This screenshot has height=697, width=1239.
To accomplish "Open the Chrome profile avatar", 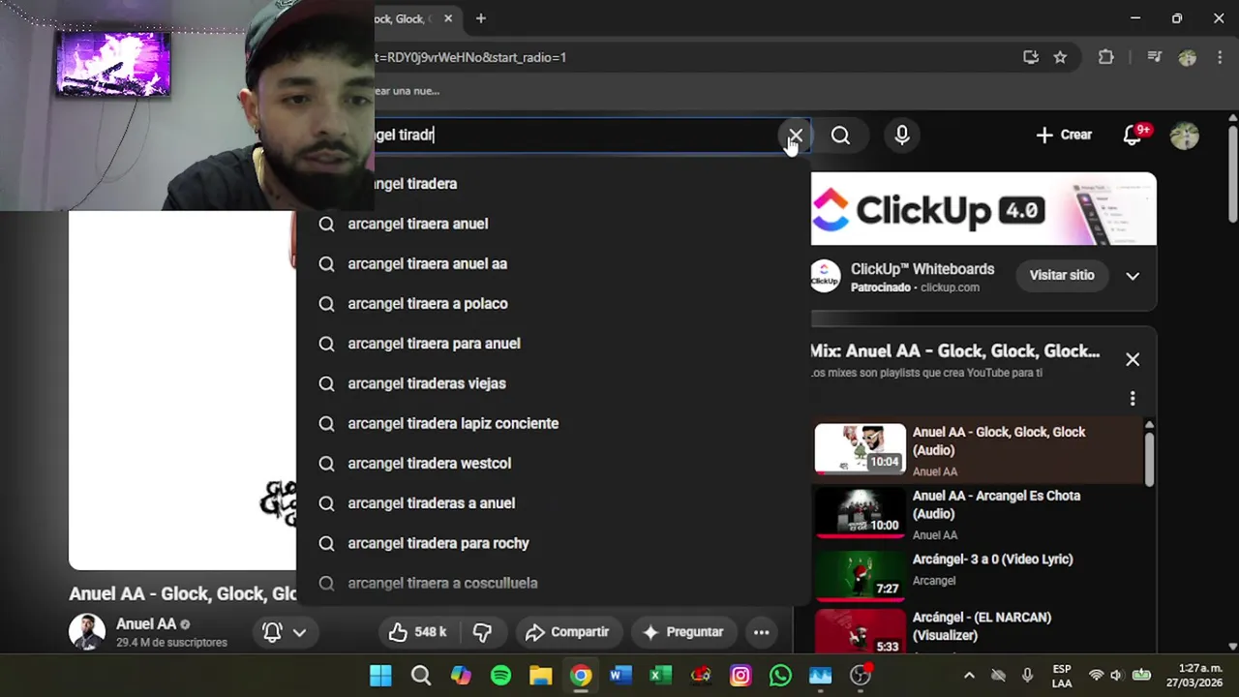I will point(1188,57).
